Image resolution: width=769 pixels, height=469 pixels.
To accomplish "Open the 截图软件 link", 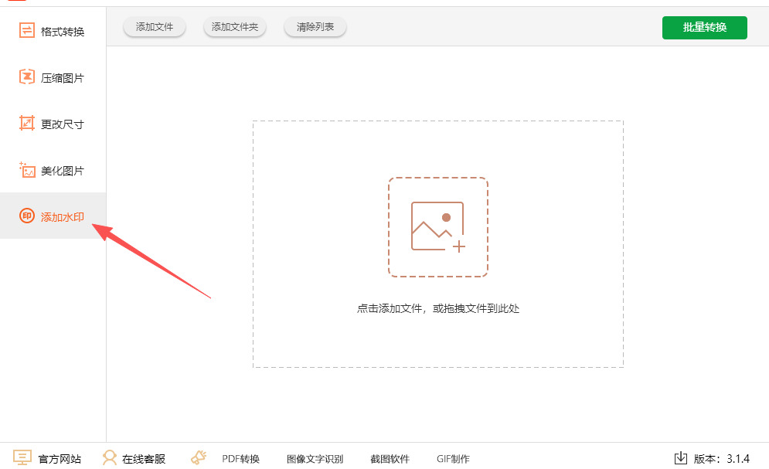I will tap(390, 459).
